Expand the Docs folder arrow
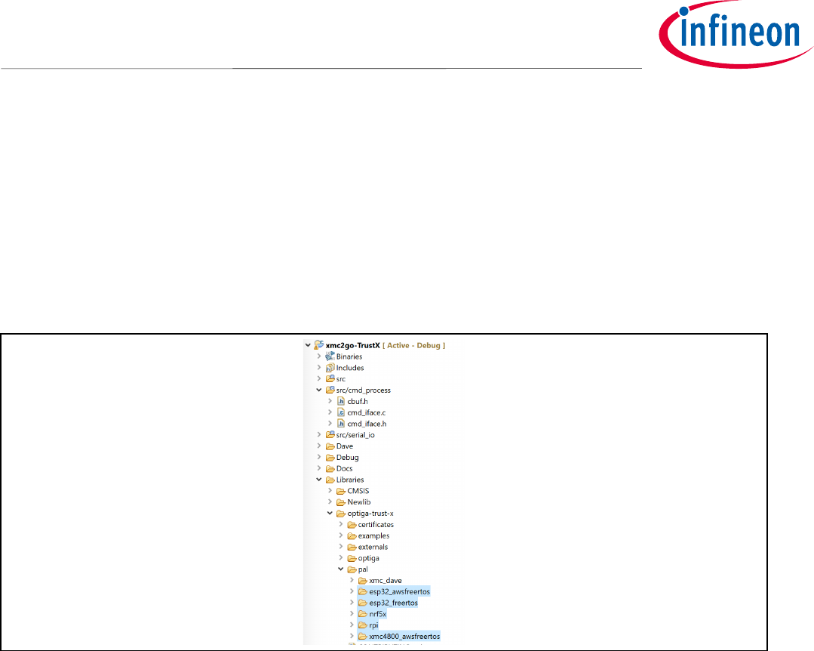Screen dimensions: 814x651 coord(319,468)
